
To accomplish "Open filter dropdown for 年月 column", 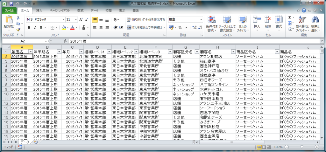I will (81, 52).
